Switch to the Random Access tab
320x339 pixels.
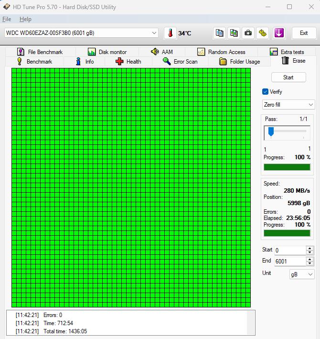pos(221,52)
